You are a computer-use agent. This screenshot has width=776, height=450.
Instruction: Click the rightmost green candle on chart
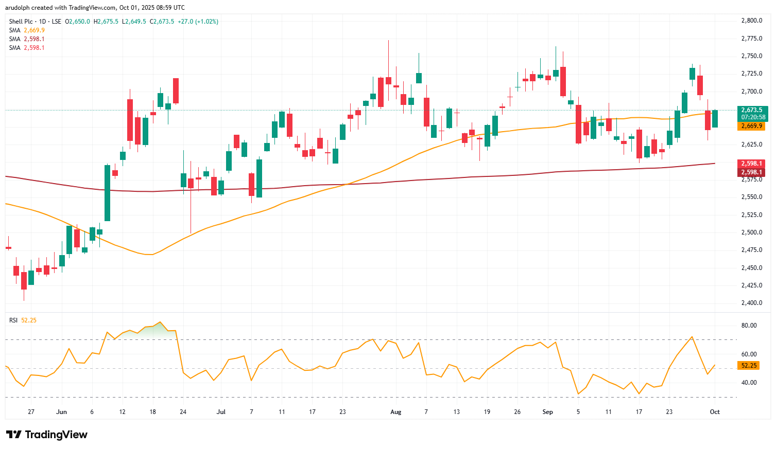pyautogui.click(x=715, y=119)
